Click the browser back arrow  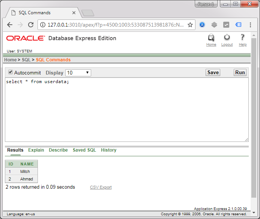coord(10,25)
